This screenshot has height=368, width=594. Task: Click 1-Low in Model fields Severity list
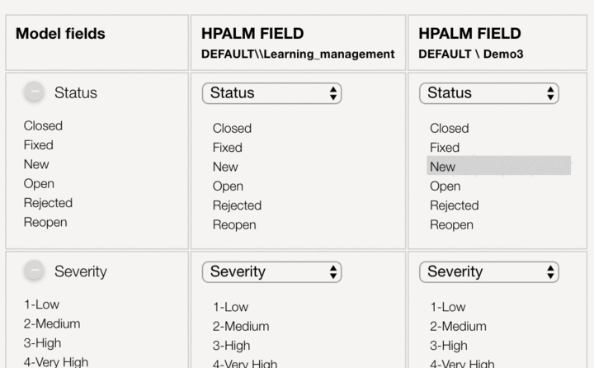pyautogui.click(x=41, y=304)
